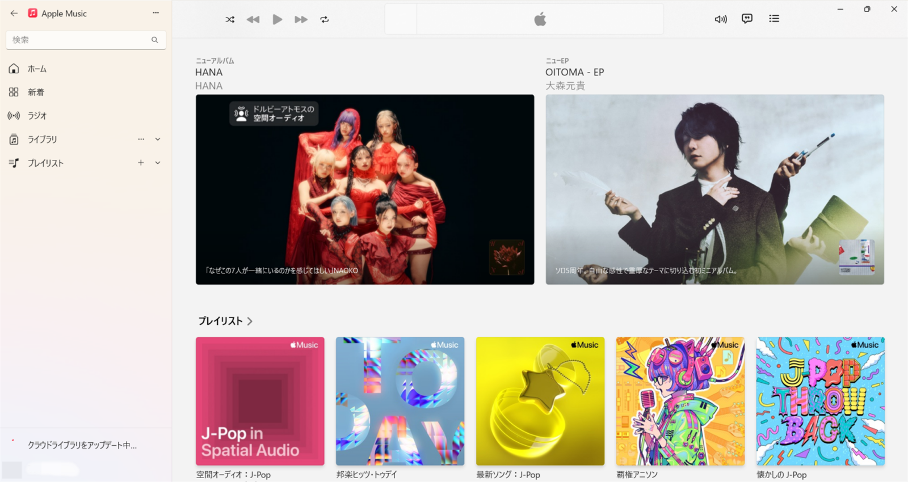
Task: Start playback with the play button
Action: (277, 19)
